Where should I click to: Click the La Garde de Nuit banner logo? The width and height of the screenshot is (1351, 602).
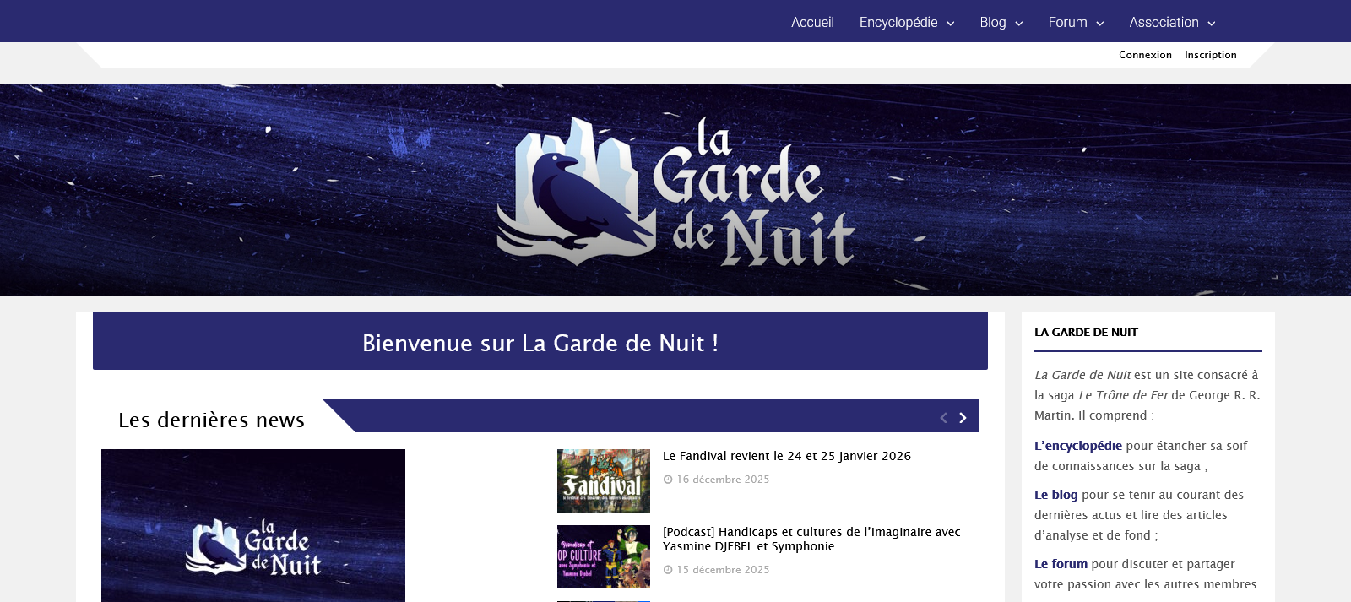pyautogui.click(x=675, y=193)
